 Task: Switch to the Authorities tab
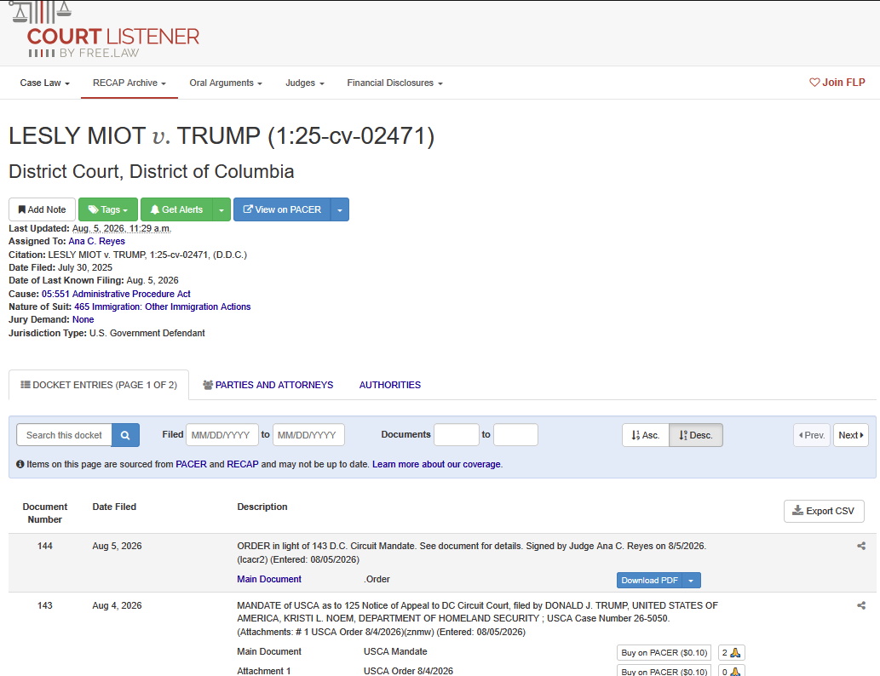point(390,385)
